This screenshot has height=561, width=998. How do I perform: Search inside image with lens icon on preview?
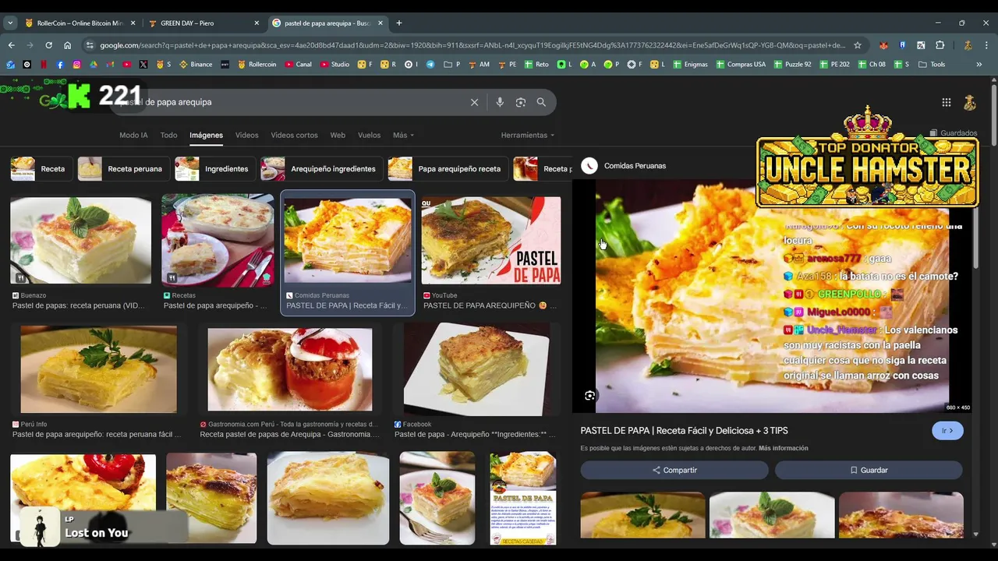589,395
